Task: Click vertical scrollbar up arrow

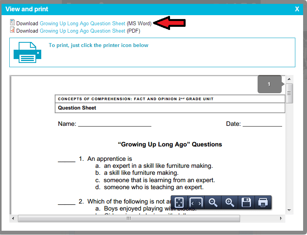Action: click(x=289, y=79)
